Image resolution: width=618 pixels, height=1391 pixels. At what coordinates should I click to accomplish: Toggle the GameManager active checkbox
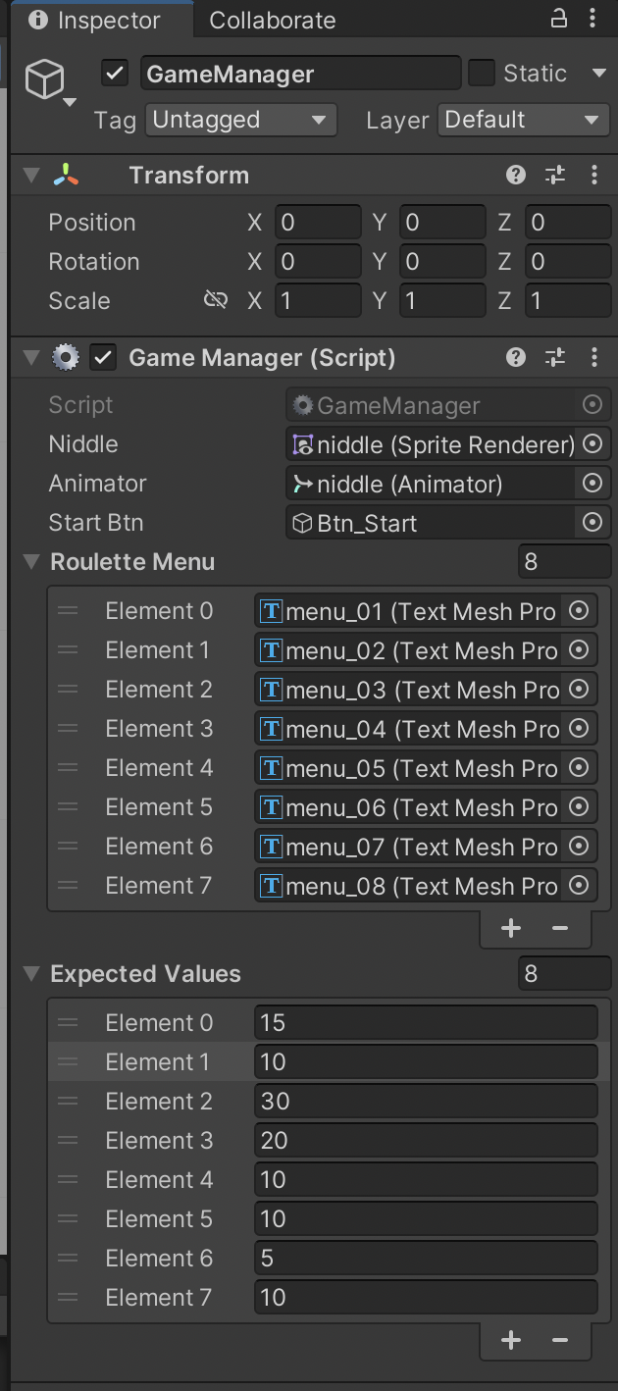[x=116, y=74]
